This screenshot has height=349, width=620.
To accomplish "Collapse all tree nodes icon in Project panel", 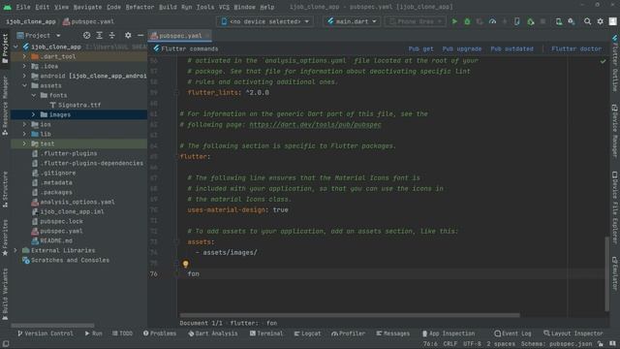I will coord(112,35).
